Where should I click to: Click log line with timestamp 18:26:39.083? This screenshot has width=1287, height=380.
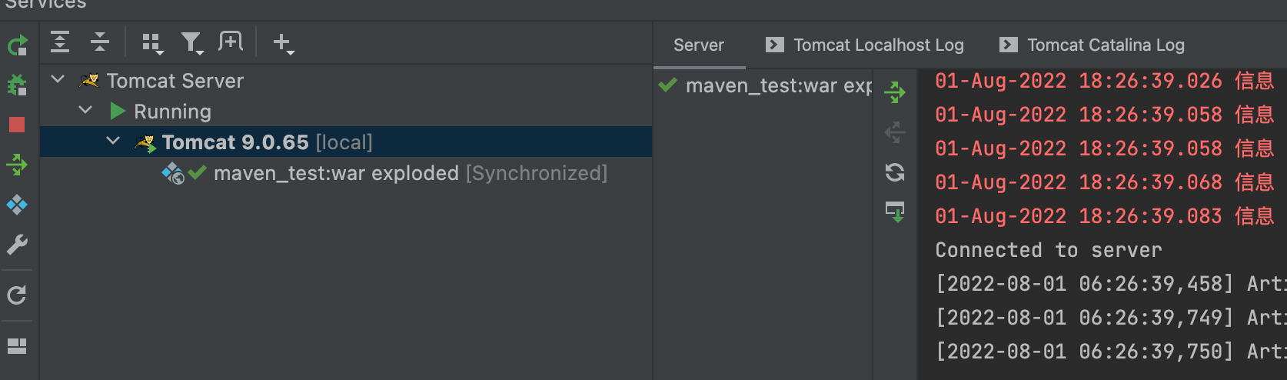pyautogui.click(x=1105, y=216)
